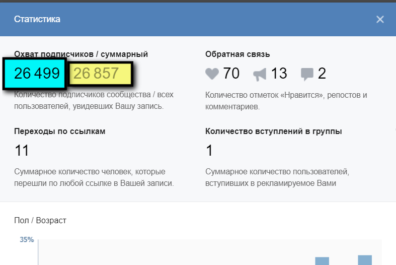Select the comments count 2
Image resolution: width=396 pixels, height=265 pixels.
pos(322,74)
